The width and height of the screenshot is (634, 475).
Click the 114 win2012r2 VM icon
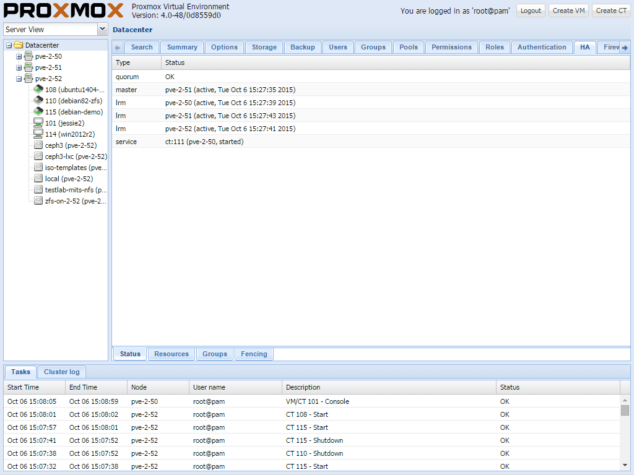38,134
